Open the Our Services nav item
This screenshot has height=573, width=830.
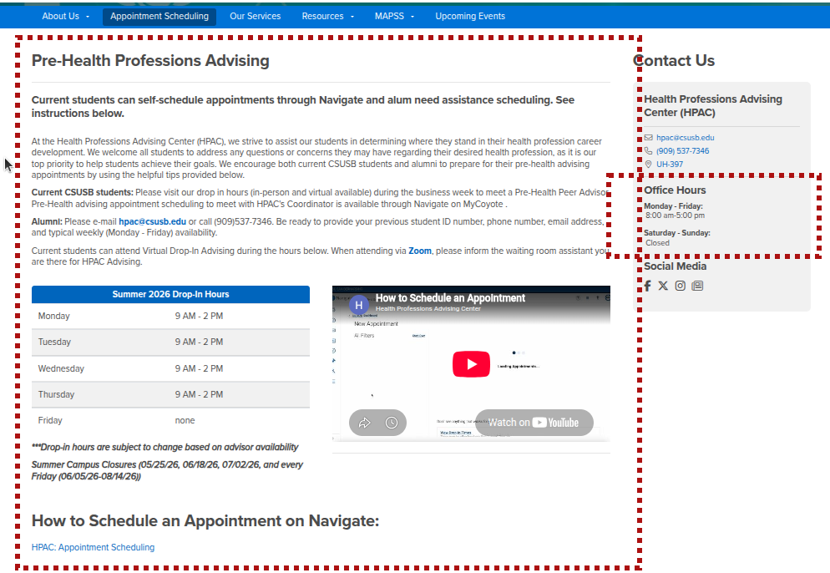coord(256,17)
